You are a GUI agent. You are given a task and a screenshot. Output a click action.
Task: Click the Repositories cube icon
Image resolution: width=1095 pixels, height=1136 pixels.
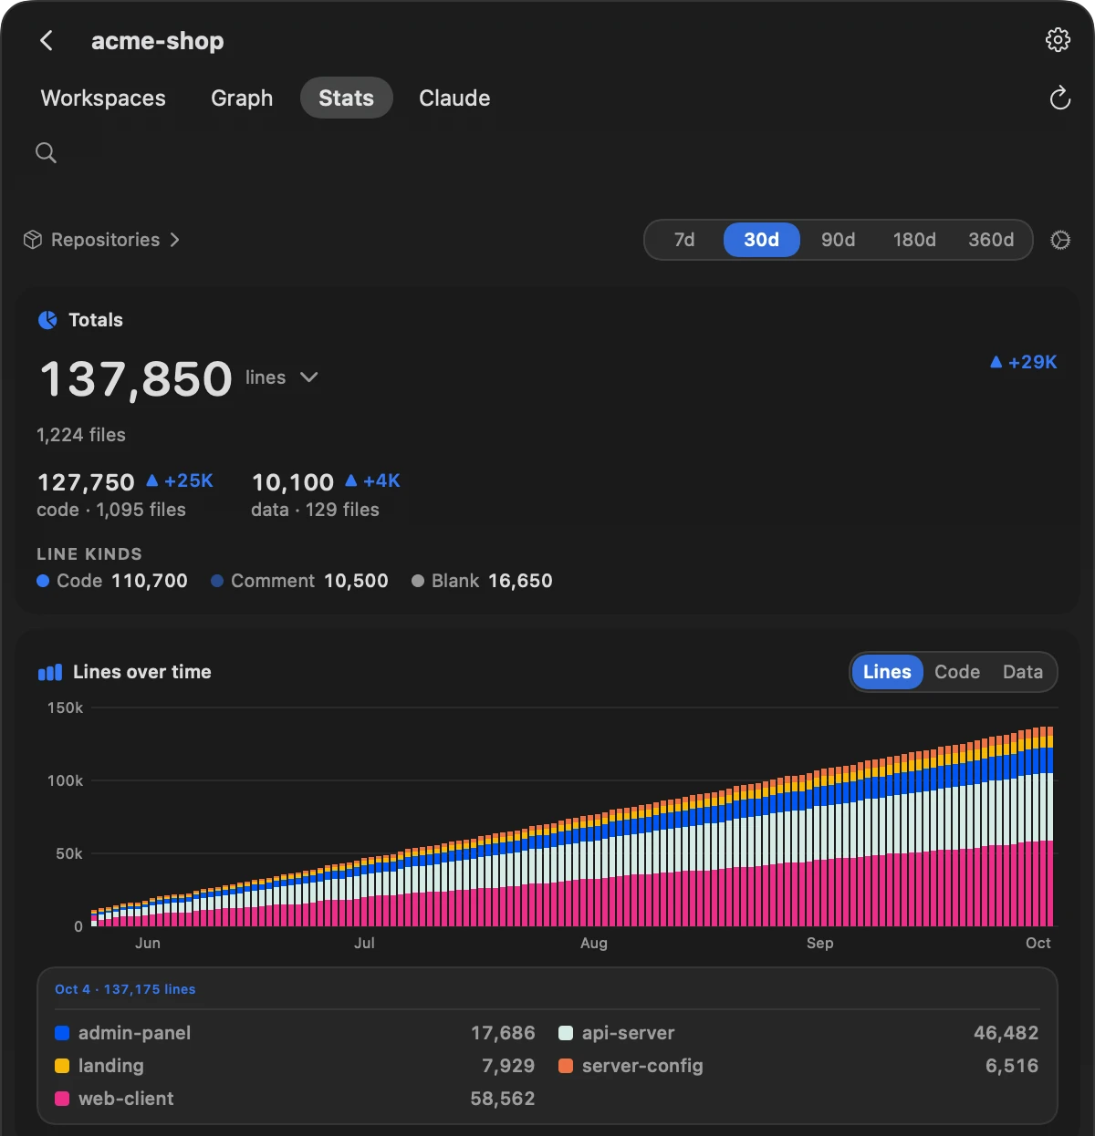click(33, 240)
